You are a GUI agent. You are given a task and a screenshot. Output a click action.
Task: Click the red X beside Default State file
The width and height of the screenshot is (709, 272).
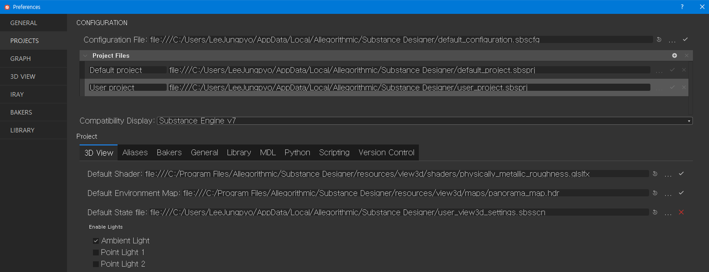[681, 212]
